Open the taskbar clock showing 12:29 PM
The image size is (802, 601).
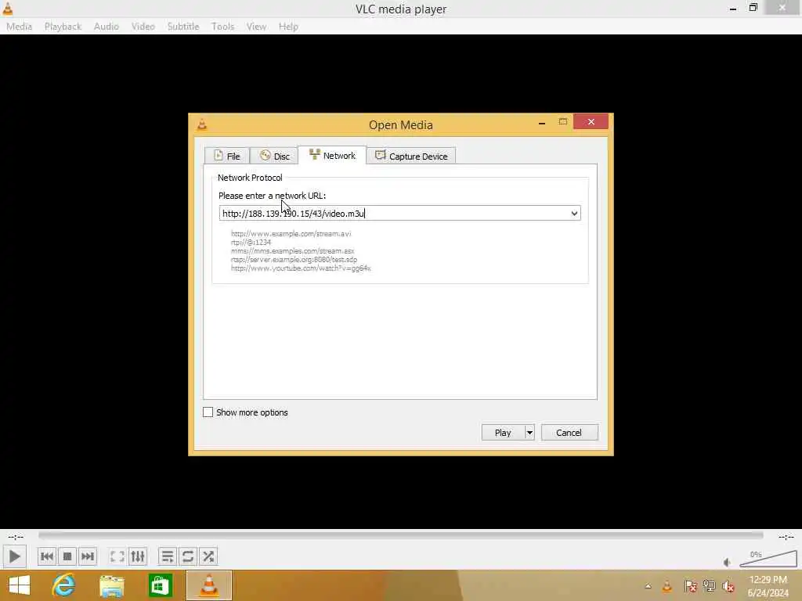(x=768, y=586)
